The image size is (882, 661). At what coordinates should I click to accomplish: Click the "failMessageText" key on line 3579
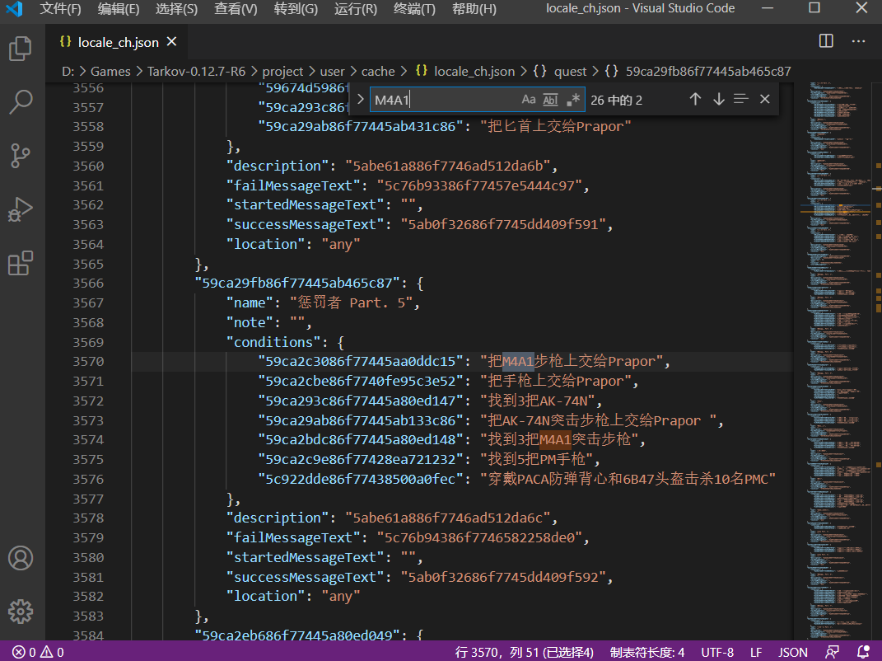click(x=292, y=537)
